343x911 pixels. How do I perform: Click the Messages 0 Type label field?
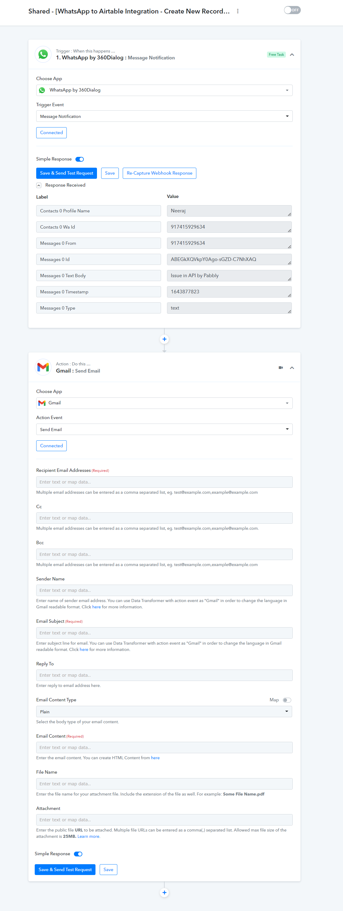[x=98, y=308]
